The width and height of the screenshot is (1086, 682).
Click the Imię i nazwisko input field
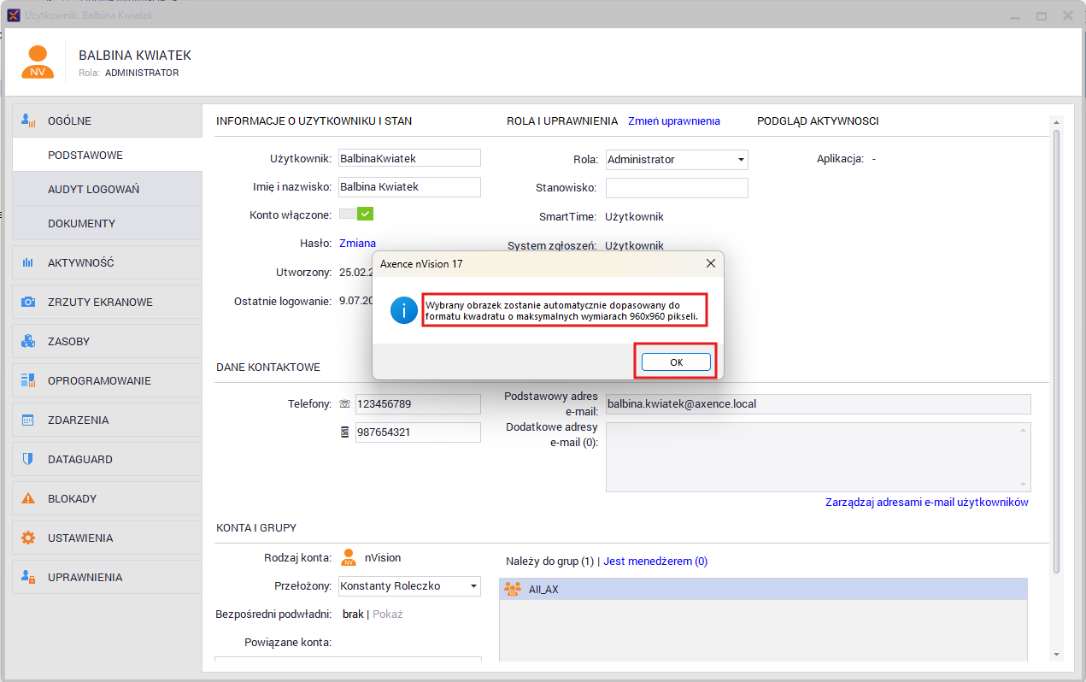(x=409, y=187)
